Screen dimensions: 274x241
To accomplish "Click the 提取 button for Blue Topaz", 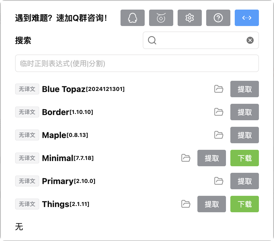I will pos(244,89).
